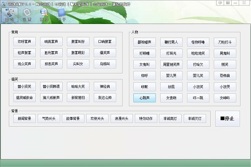This screenshot has height=167, width=251.
Task: Play the 惊呼 gasp sound
Action: [x=145, y=76]
